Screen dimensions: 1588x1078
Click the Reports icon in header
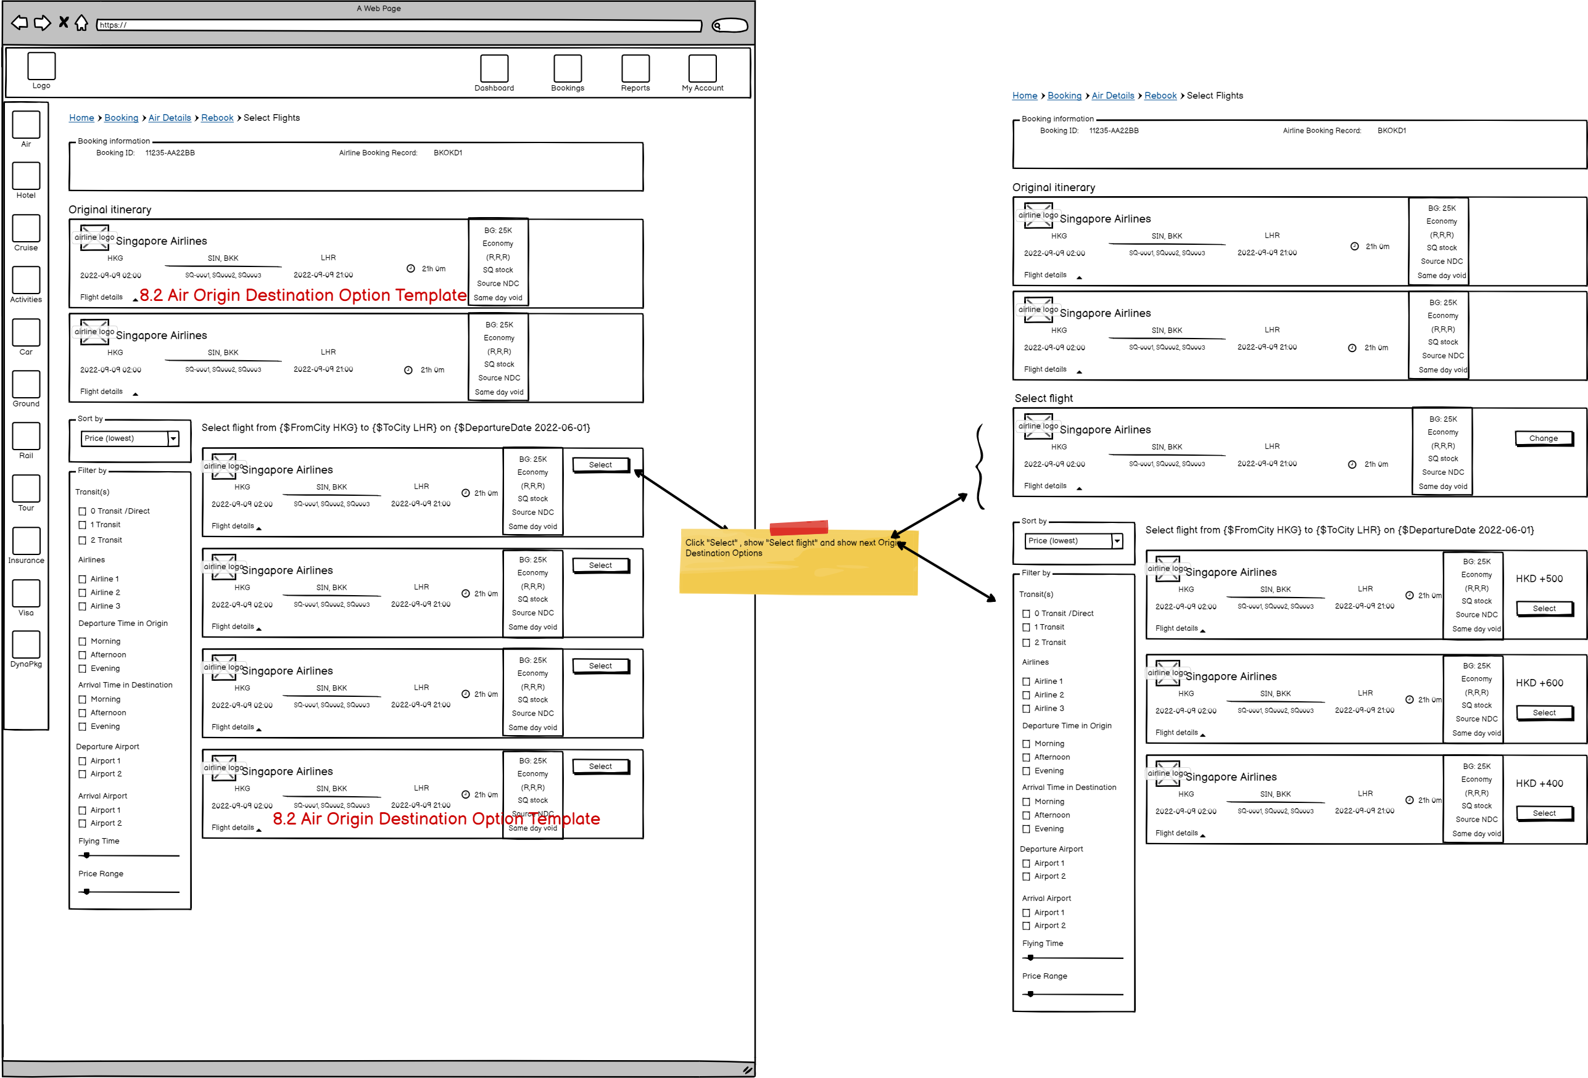pyautogui.click(x=635, y=69)
